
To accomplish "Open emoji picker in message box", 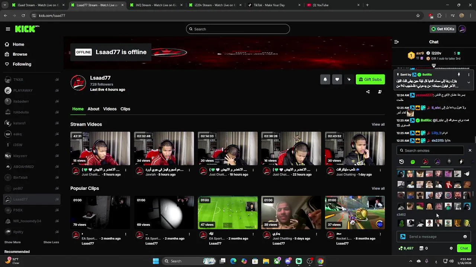I will pyautogui.click(x=465, y=237).
